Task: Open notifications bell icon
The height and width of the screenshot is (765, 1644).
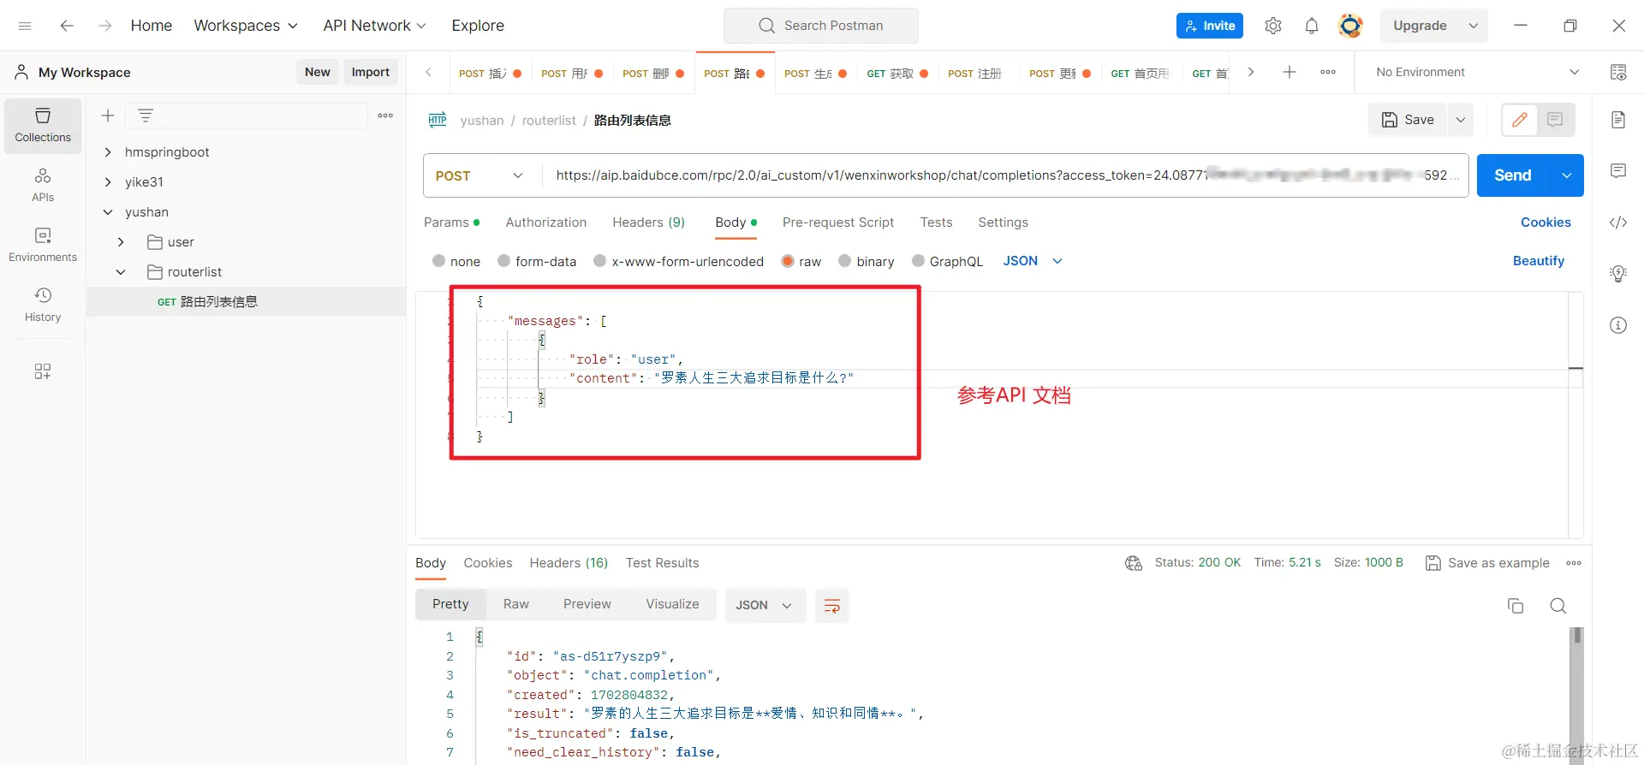Action: [1311, 26]
